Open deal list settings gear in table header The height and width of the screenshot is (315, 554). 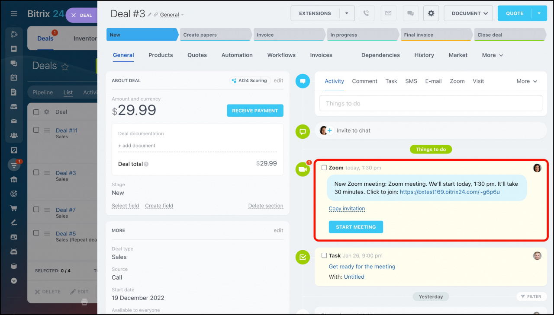coord(47,112)
